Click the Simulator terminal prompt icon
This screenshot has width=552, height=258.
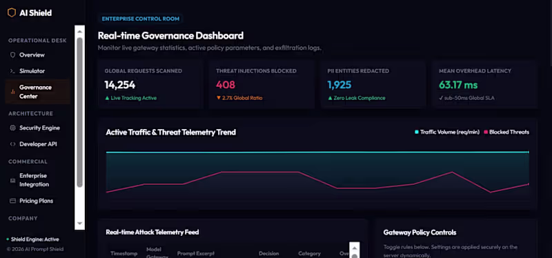coord(12,71)
